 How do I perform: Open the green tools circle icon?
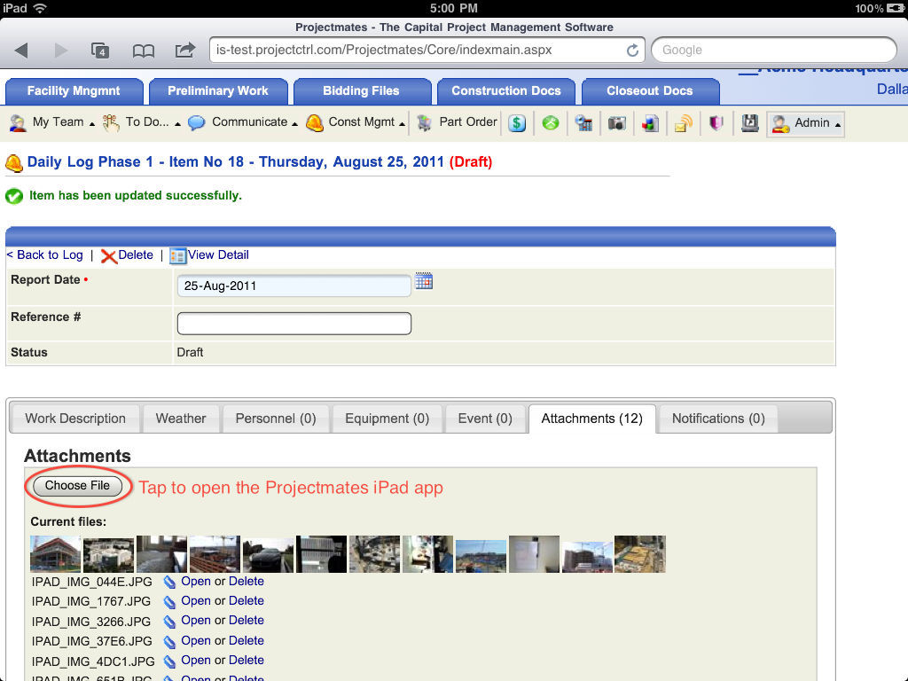pyautogui.click(x=550, y=122)
